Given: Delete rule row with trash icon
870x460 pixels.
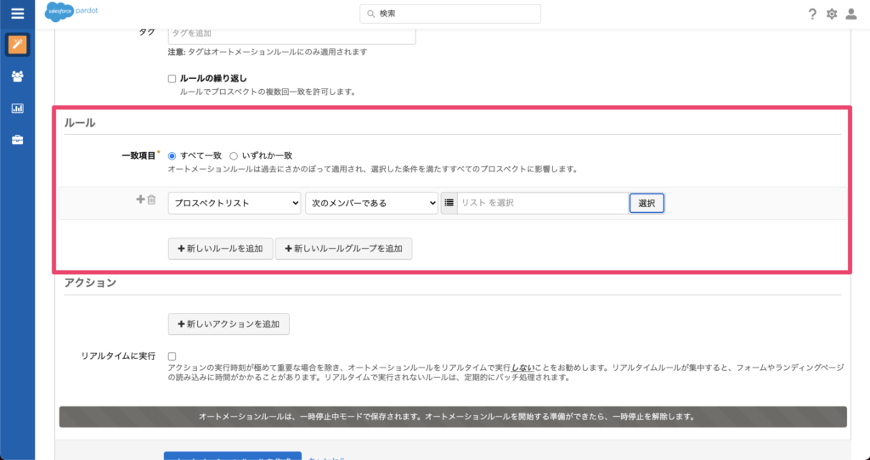Looking at the screenshot, I should pos(151,199).
